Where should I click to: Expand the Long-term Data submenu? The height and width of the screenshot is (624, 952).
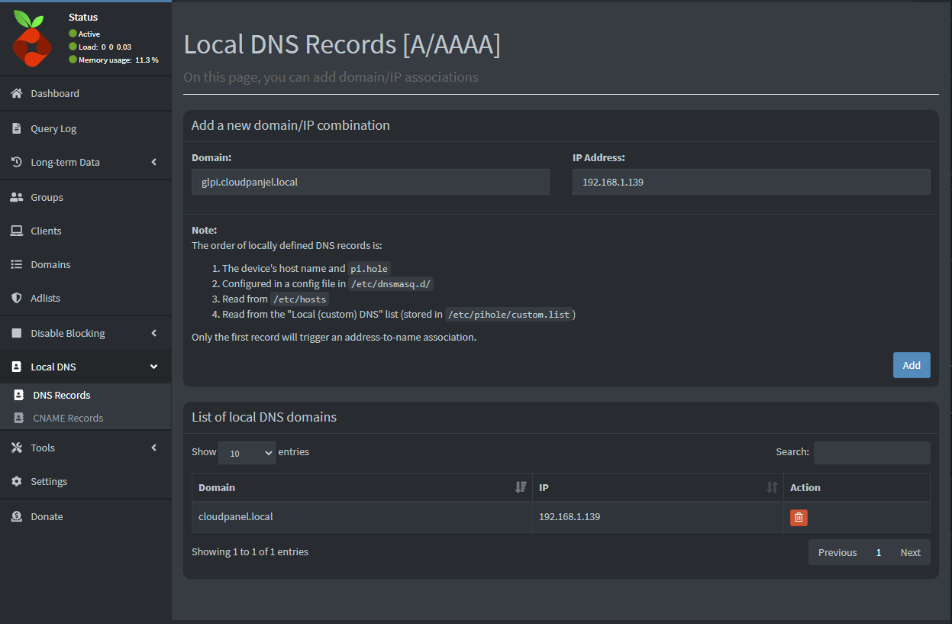tap(86, 162)
